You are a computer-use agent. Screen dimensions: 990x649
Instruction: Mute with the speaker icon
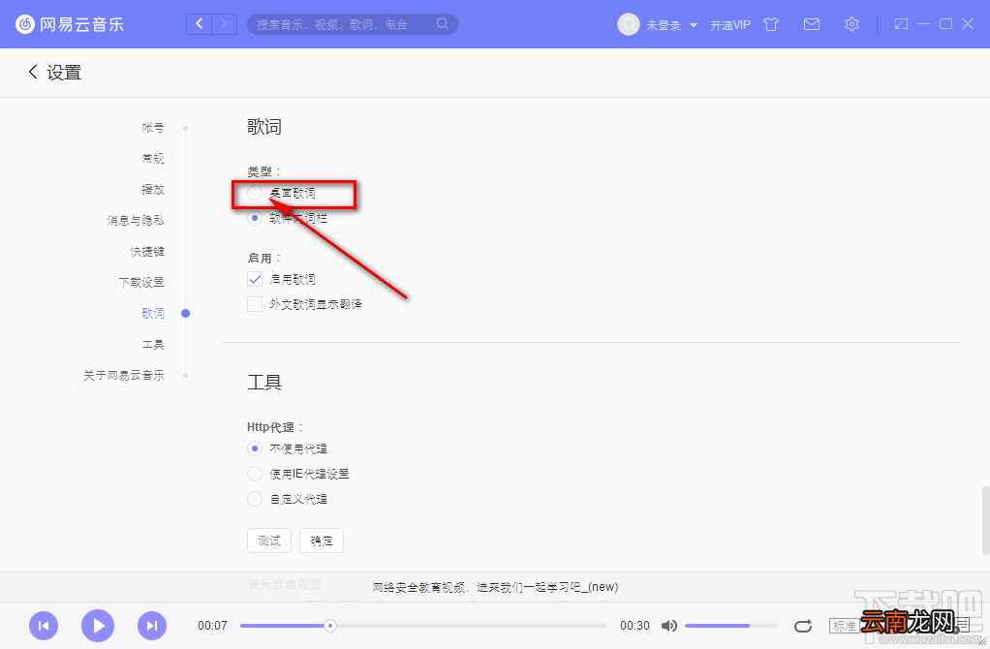[x=668, y=626]
